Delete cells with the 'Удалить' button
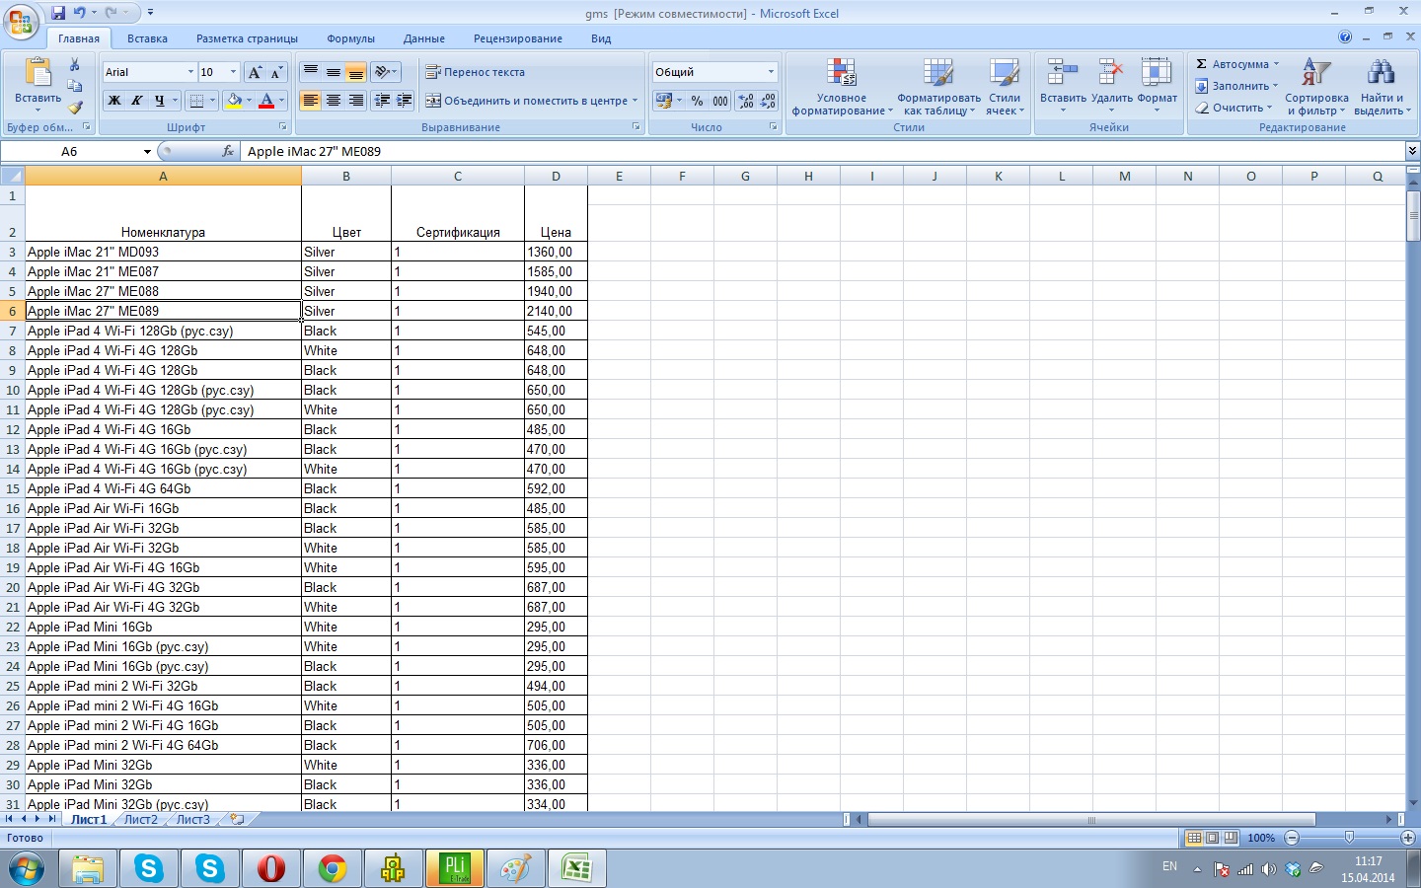The width and height of the screenshot is (1421, 888). (1111, 87)
